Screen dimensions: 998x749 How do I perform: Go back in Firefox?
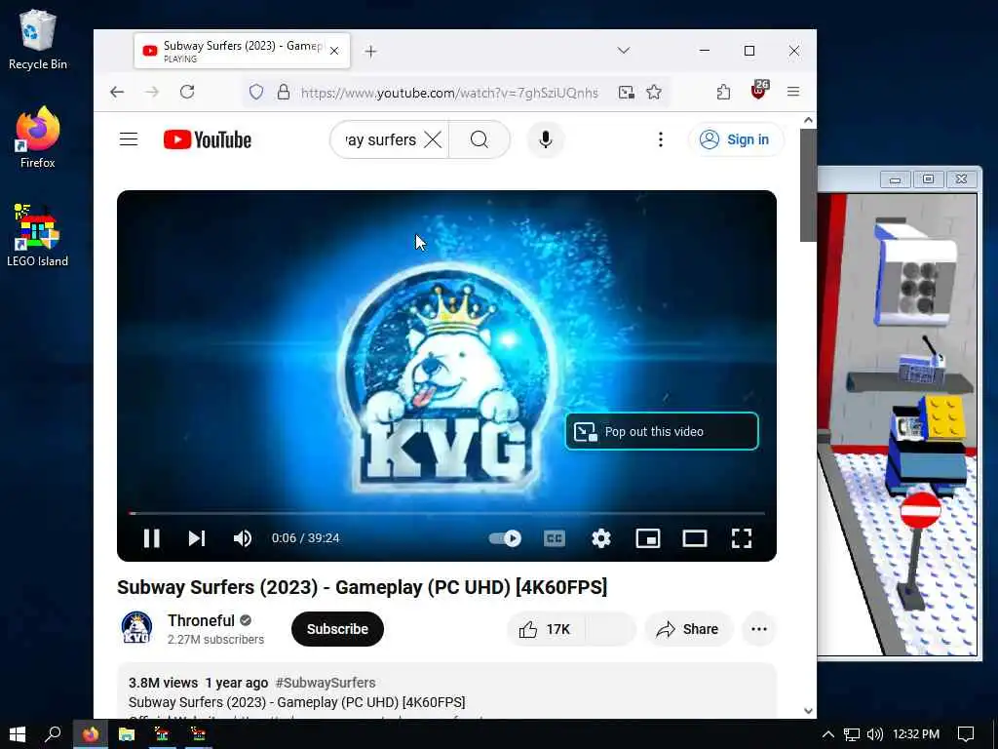(x=117, y=93)
